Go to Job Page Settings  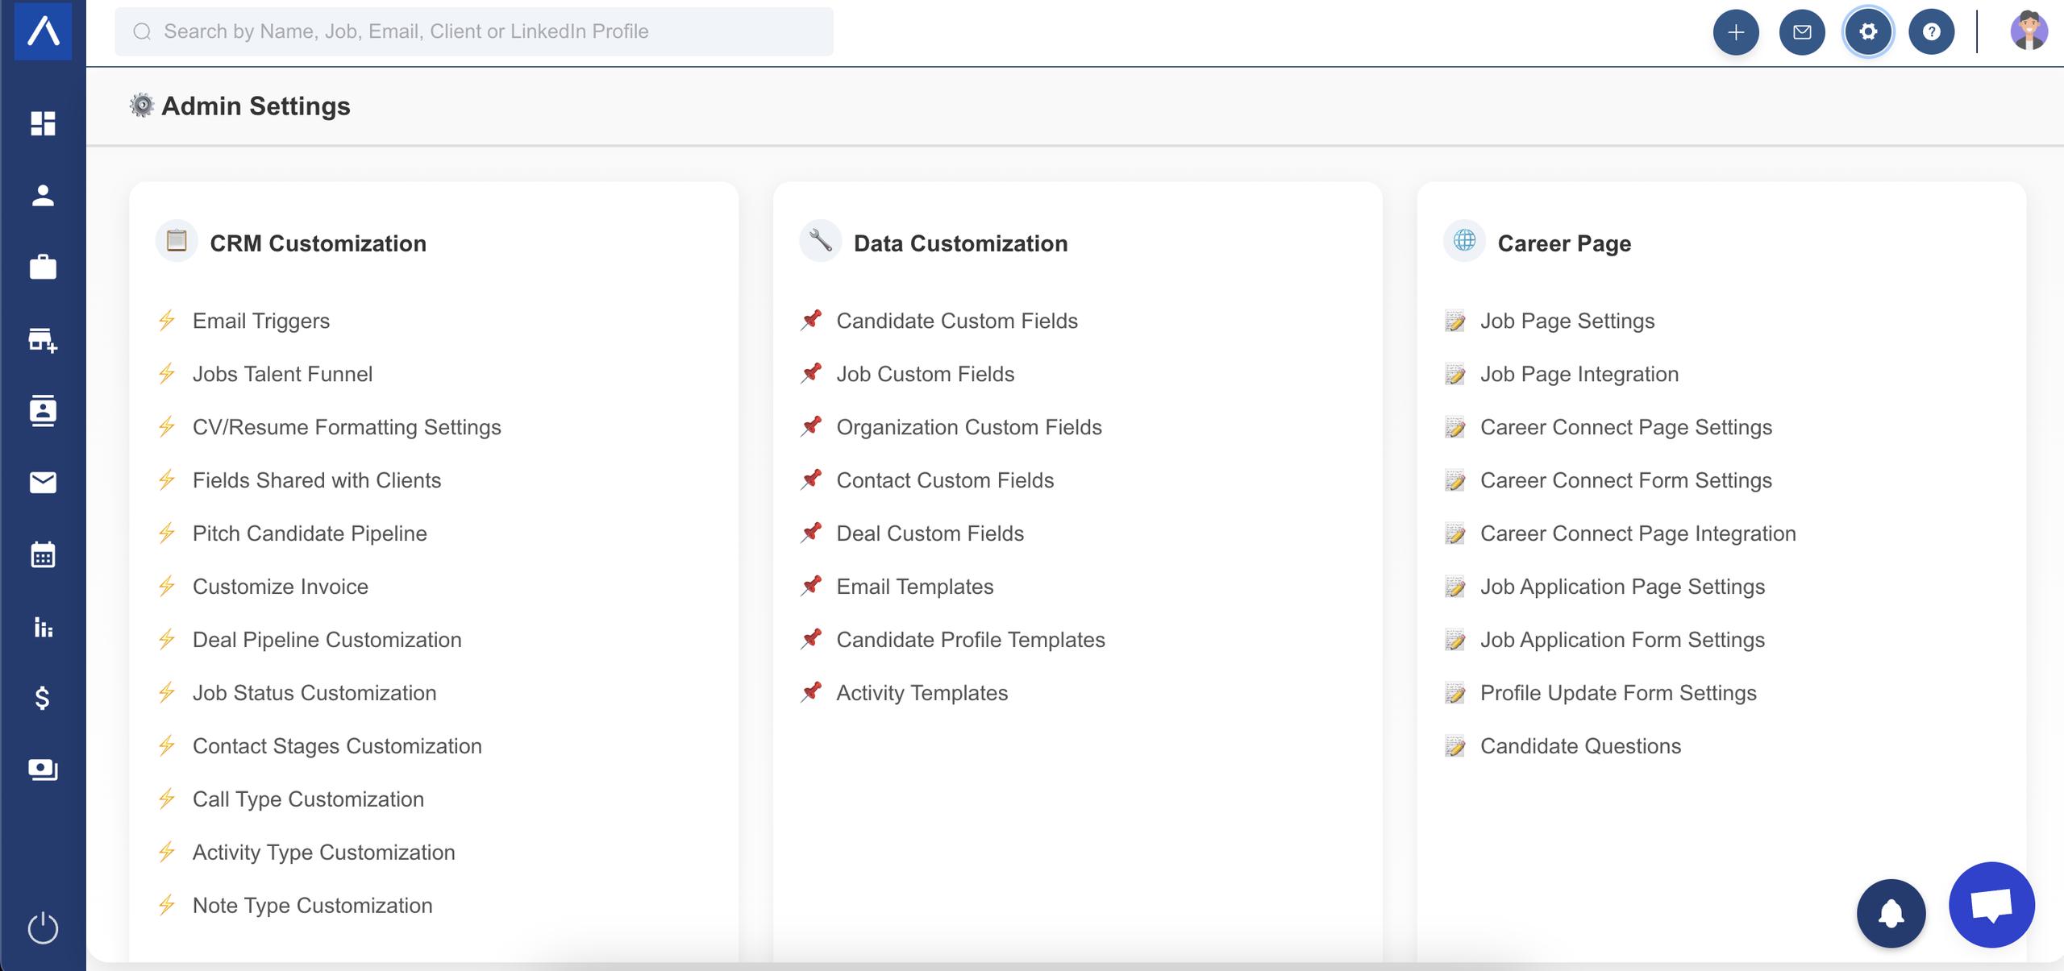click(x=1567, y=321)
